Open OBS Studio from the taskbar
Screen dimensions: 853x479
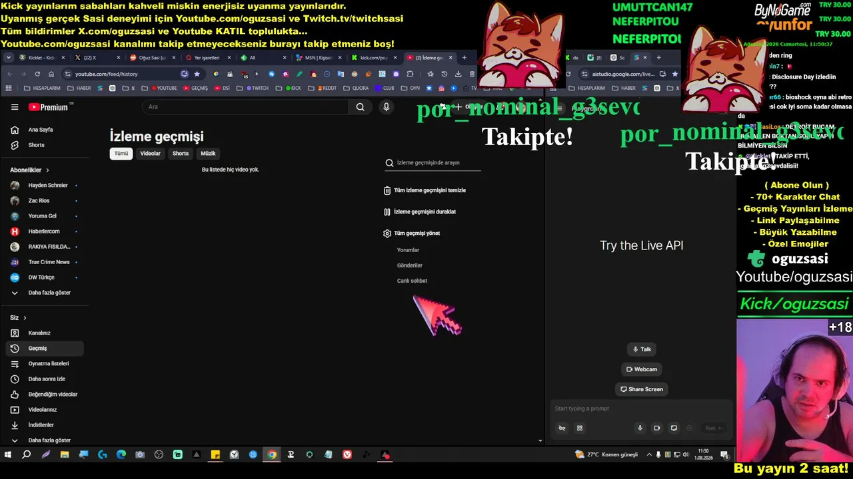click(159, 455)
